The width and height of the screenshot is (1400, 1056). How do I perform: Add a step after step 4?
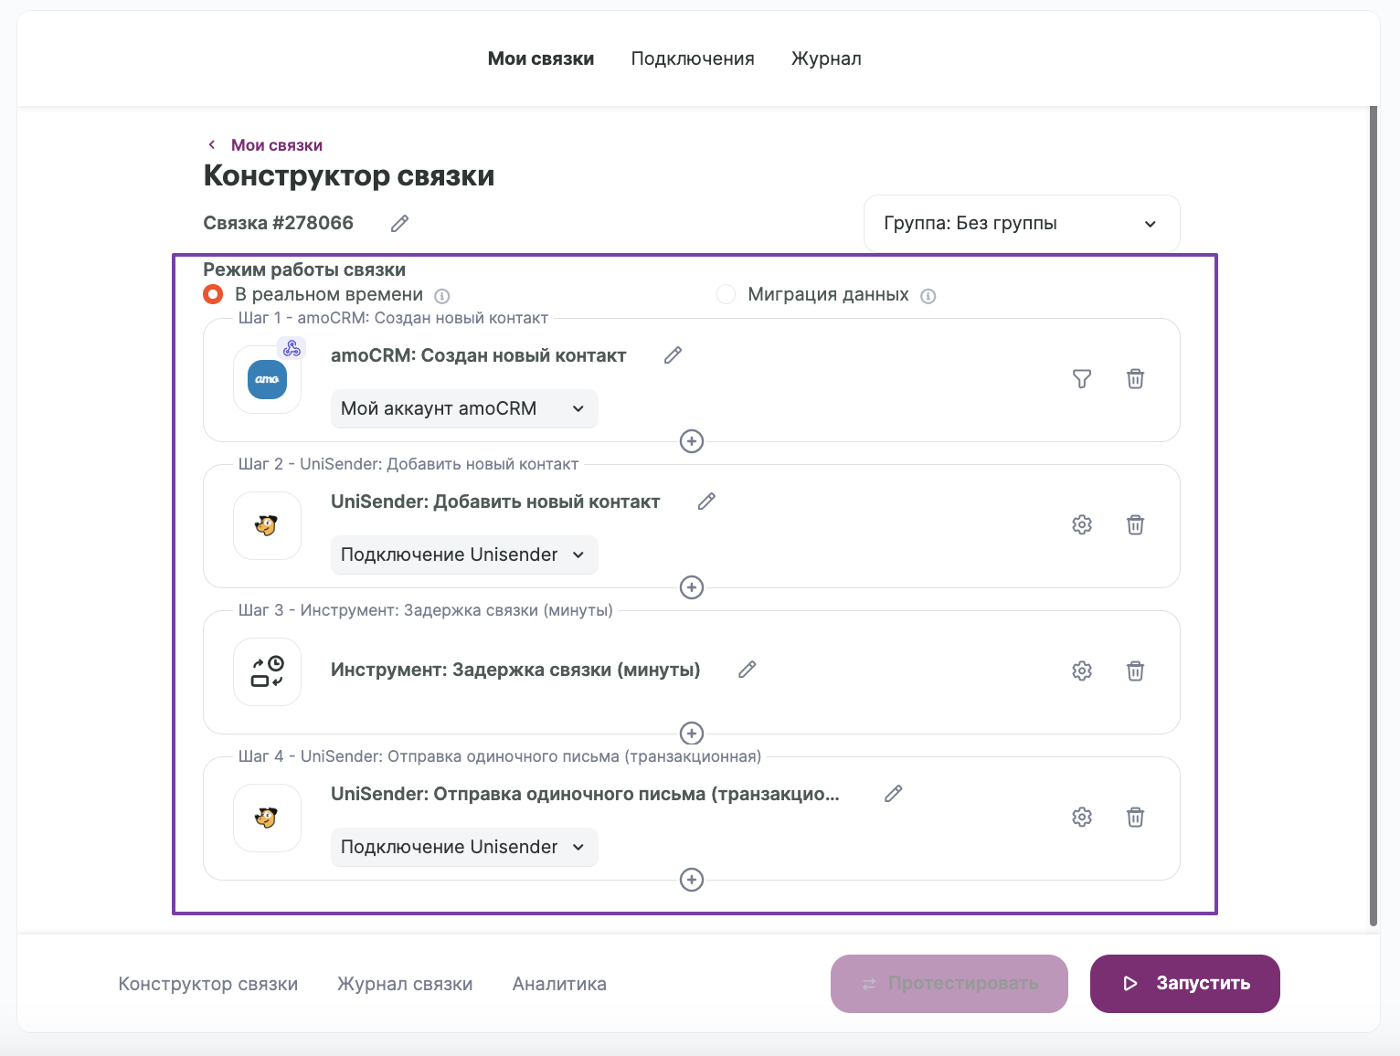click(692, 880)
